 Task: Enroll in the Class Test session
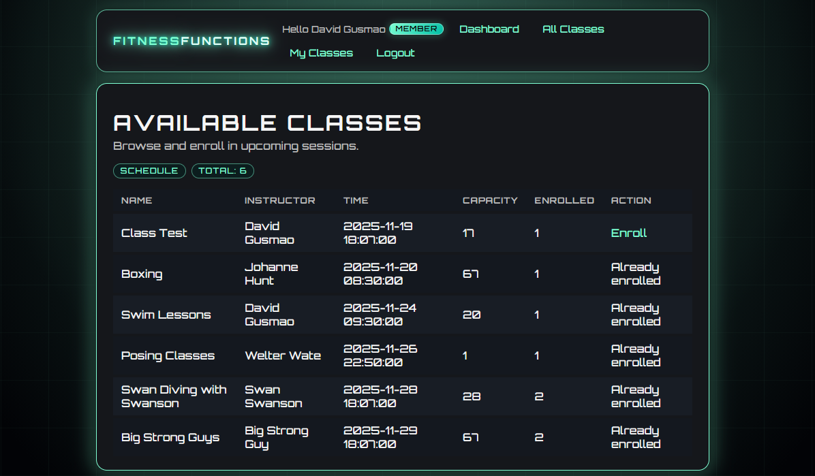click(x=628, y=233)
